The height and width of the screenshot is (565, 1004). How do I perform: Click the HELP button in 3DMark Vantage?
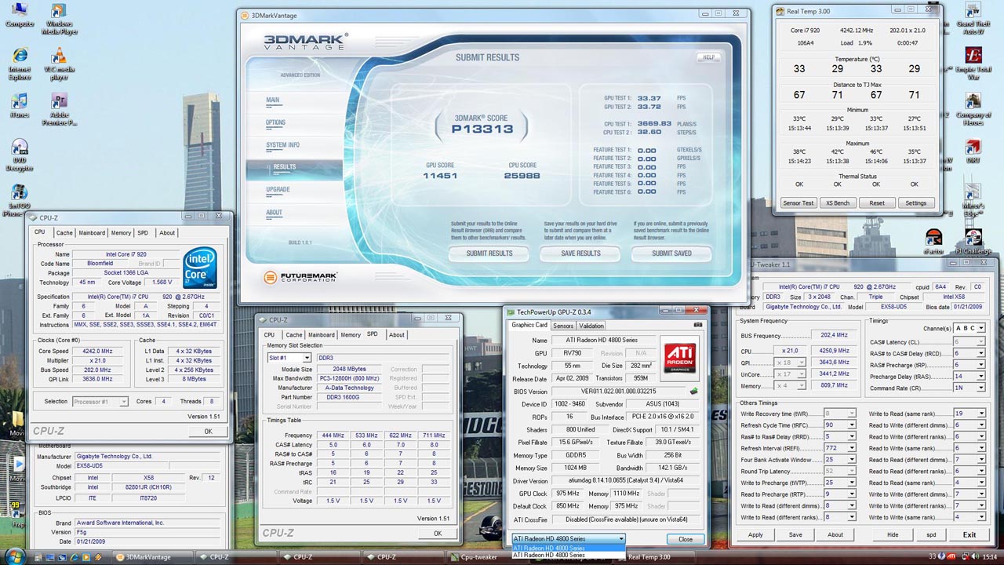[x=709, y=57]
